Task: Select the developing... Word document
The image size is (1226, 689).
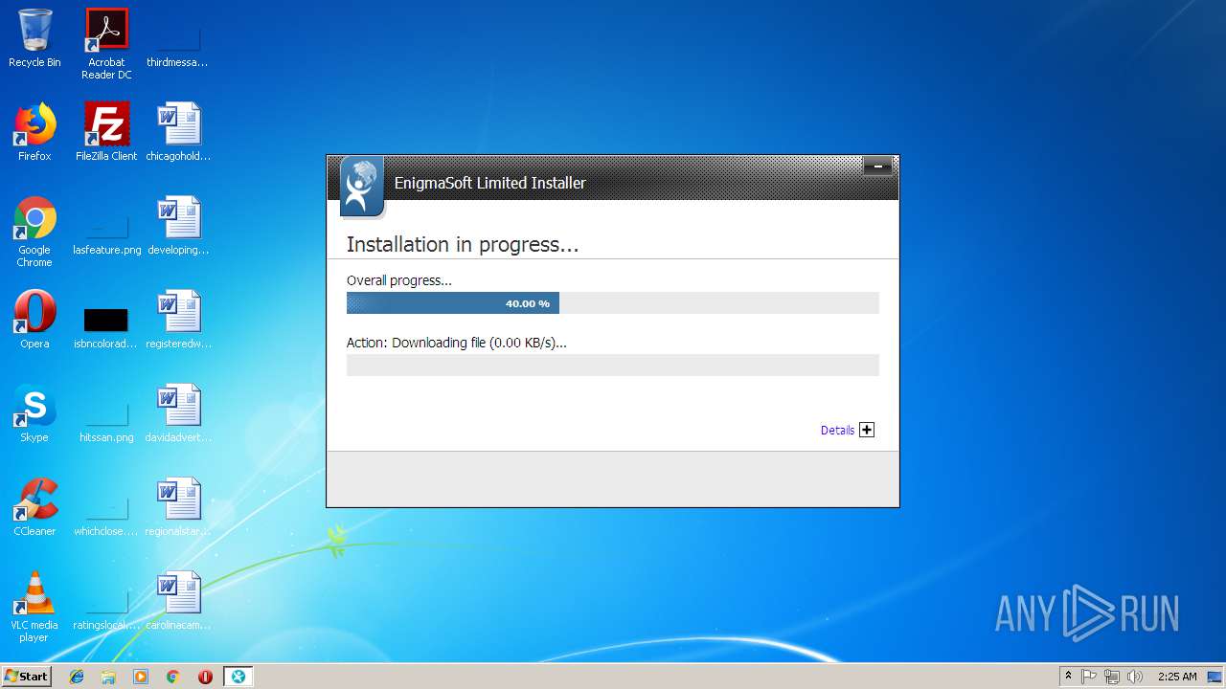Action: click(178, 226)
